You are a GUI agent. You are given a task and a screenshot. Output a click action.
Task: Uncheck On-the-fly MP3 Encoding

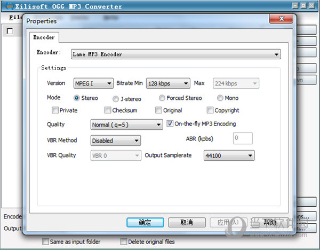(170, 123)
